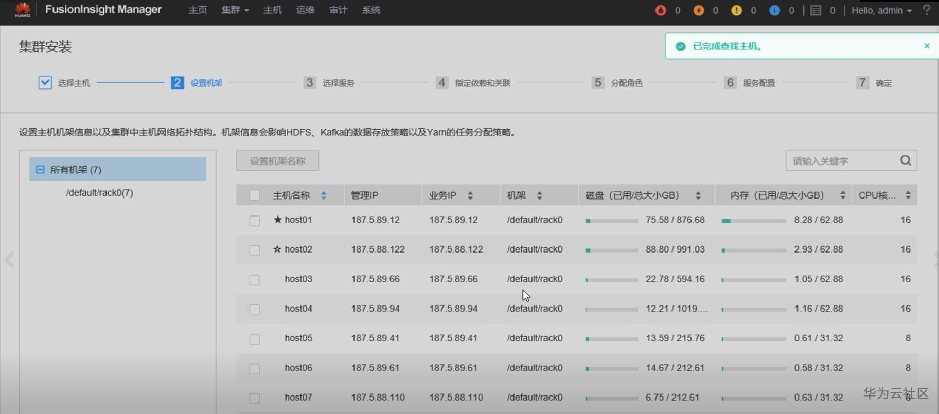
Task: Open the 集群 dropdown menu
Action: [235, 10]
